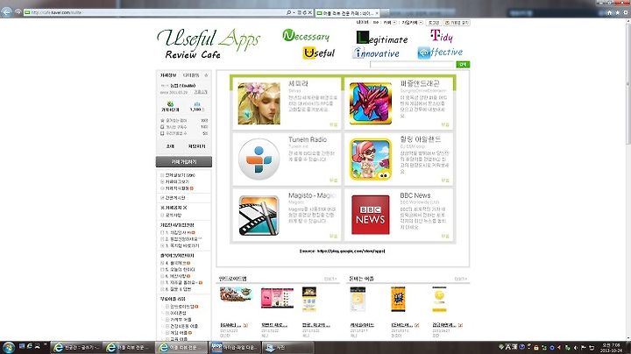This screenshot has height=354, width=631.
Task: Click the effective banner with @ icon
Action: point(440,53)
